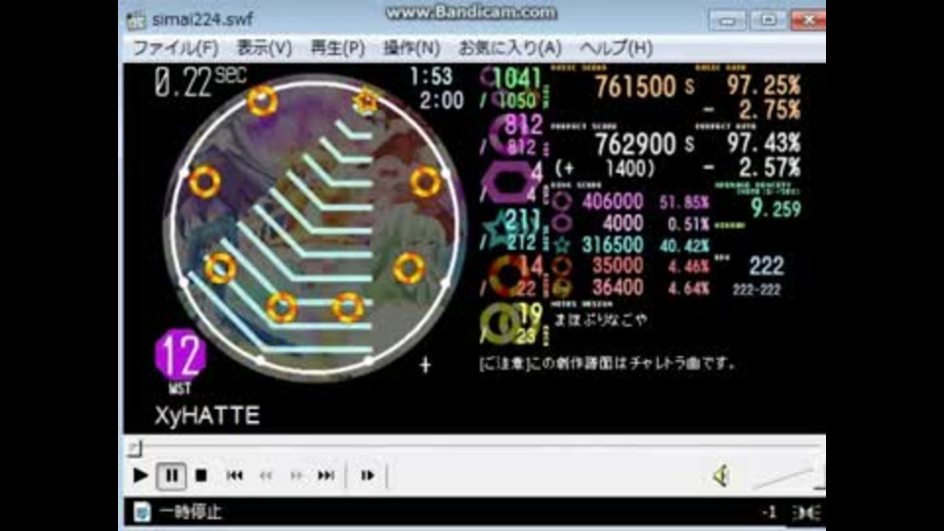Open the ヘルプ(H) menu
The image size is (944, 531).
[616, 48]
